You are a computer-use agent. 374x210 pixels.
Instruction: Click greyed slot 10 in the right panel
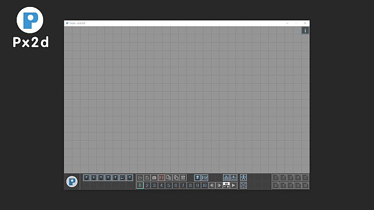[306, 185]
